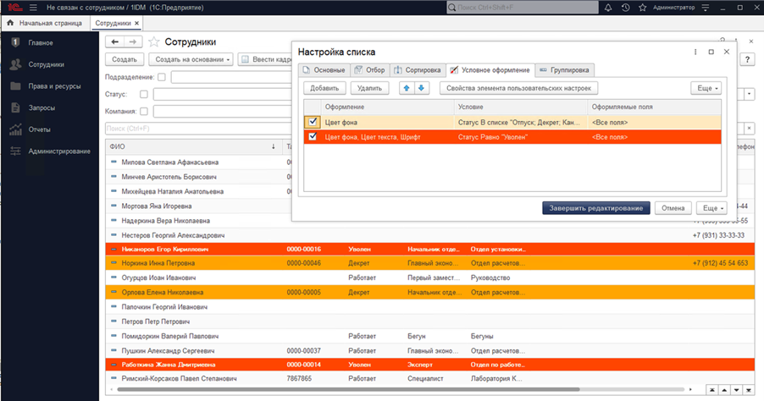Viewport: 764px width, 401px height.
Task: Click Завершить редактирование button
Action: click(596, 208)
